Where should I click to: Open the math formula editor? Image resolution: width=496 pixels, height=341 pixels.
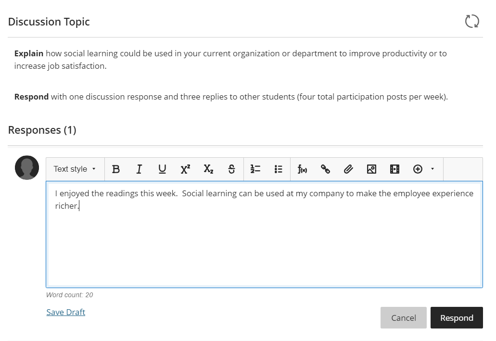point(302,169)
